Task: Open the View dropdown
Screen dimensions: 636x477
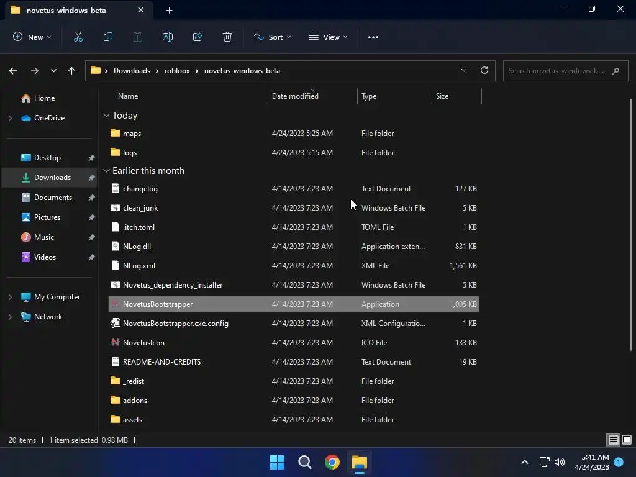Action: (328, 37)
